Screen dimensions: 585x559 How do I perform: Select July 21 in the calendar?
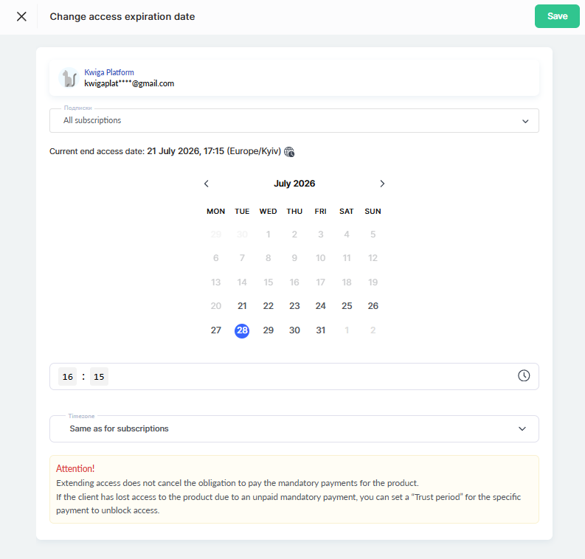pyautogui.click(x=242, y=306)
